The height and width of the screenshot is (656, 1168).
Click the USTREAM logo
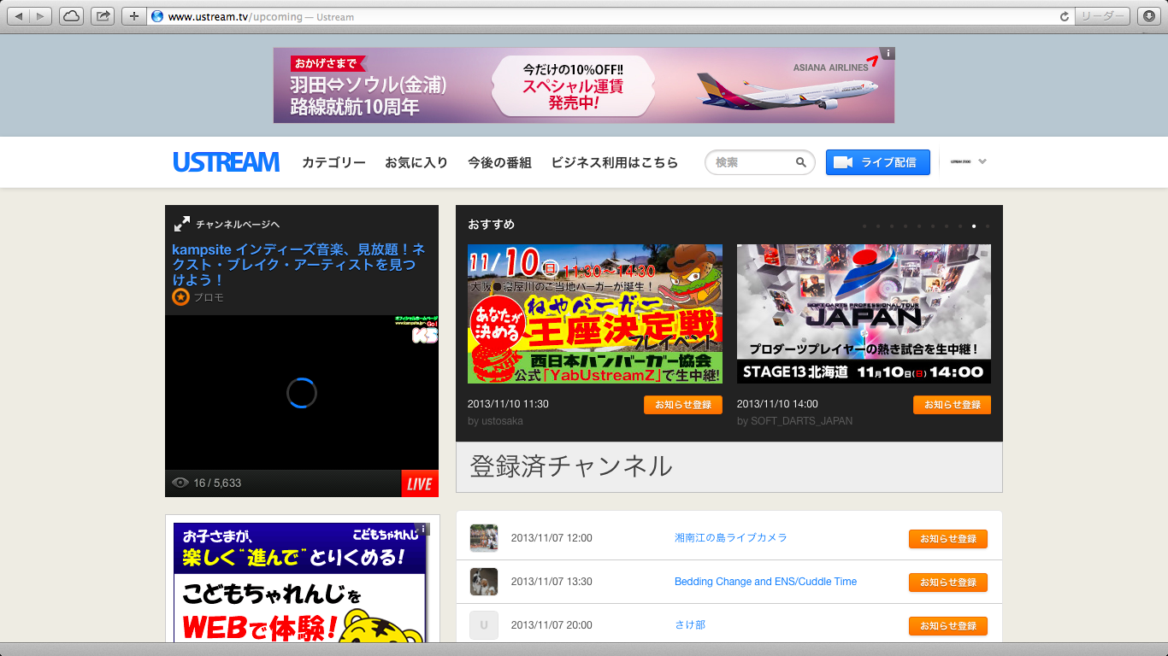227,162
